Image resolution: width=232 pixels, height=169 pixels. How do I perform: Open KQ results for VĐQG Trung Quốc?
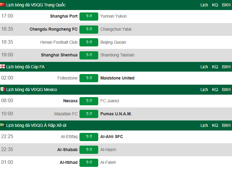pos(215,5)
